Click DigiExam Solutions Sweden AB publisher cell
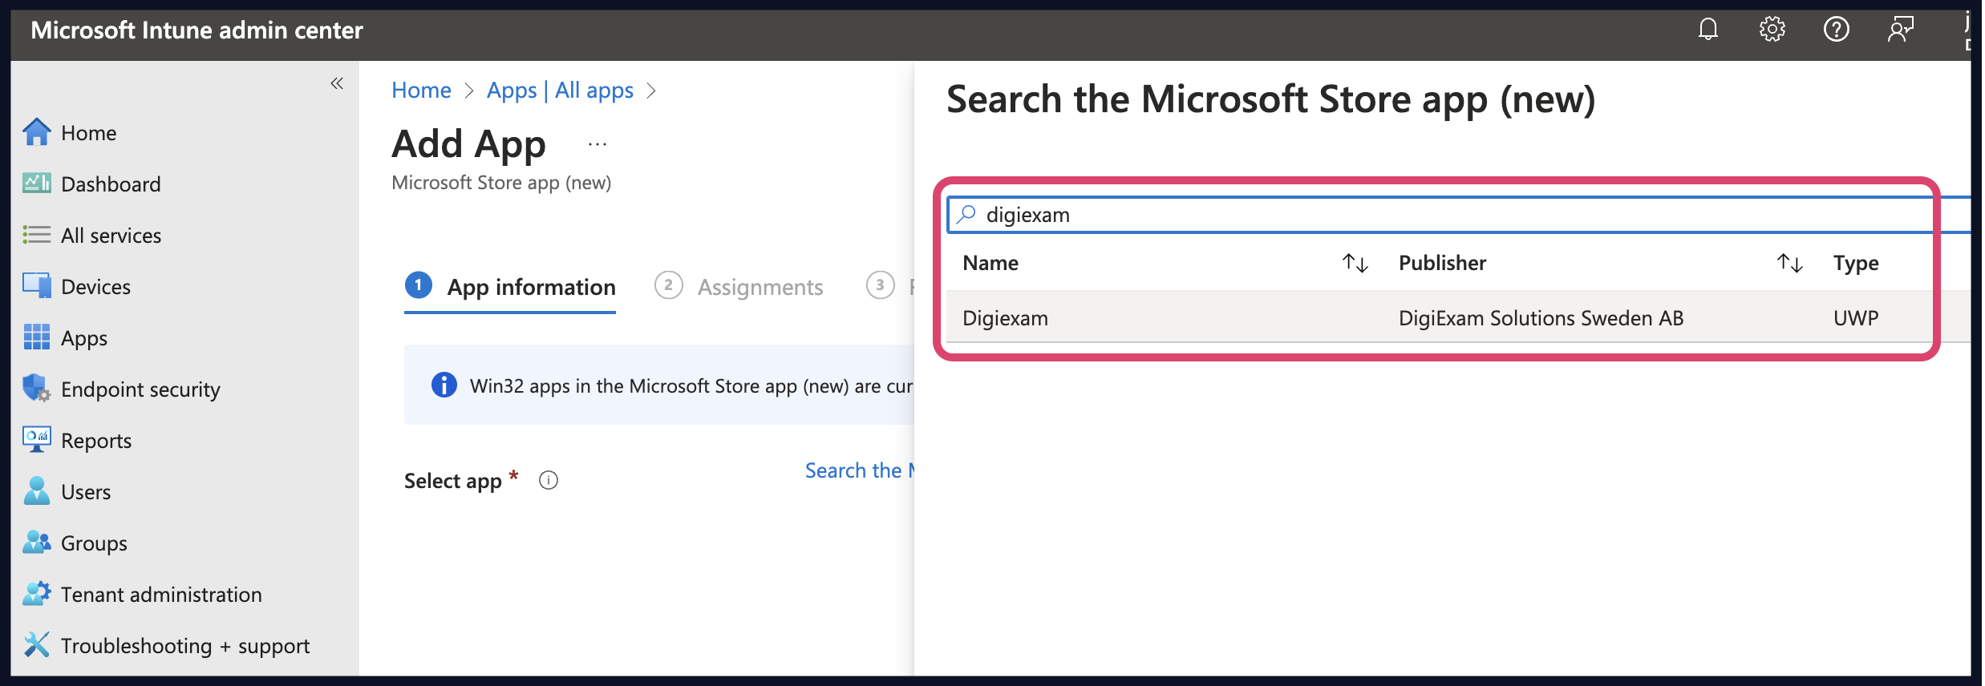 click(1541, 318)
